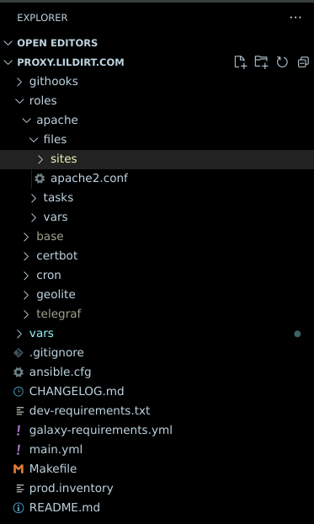Expand the tasks folder chevron
Screen dimensions: 314x524
pyautogui.click(x=34, y=198)
